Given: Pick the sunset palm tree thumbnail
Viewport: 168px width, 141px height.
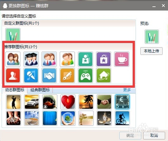Looking at the screenshot, I should (86, 102).
